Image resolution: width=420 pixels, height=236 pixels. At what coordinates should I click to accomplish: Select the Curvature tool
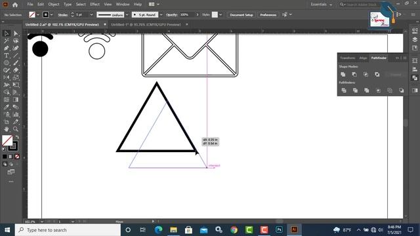[x=16, y=48]
